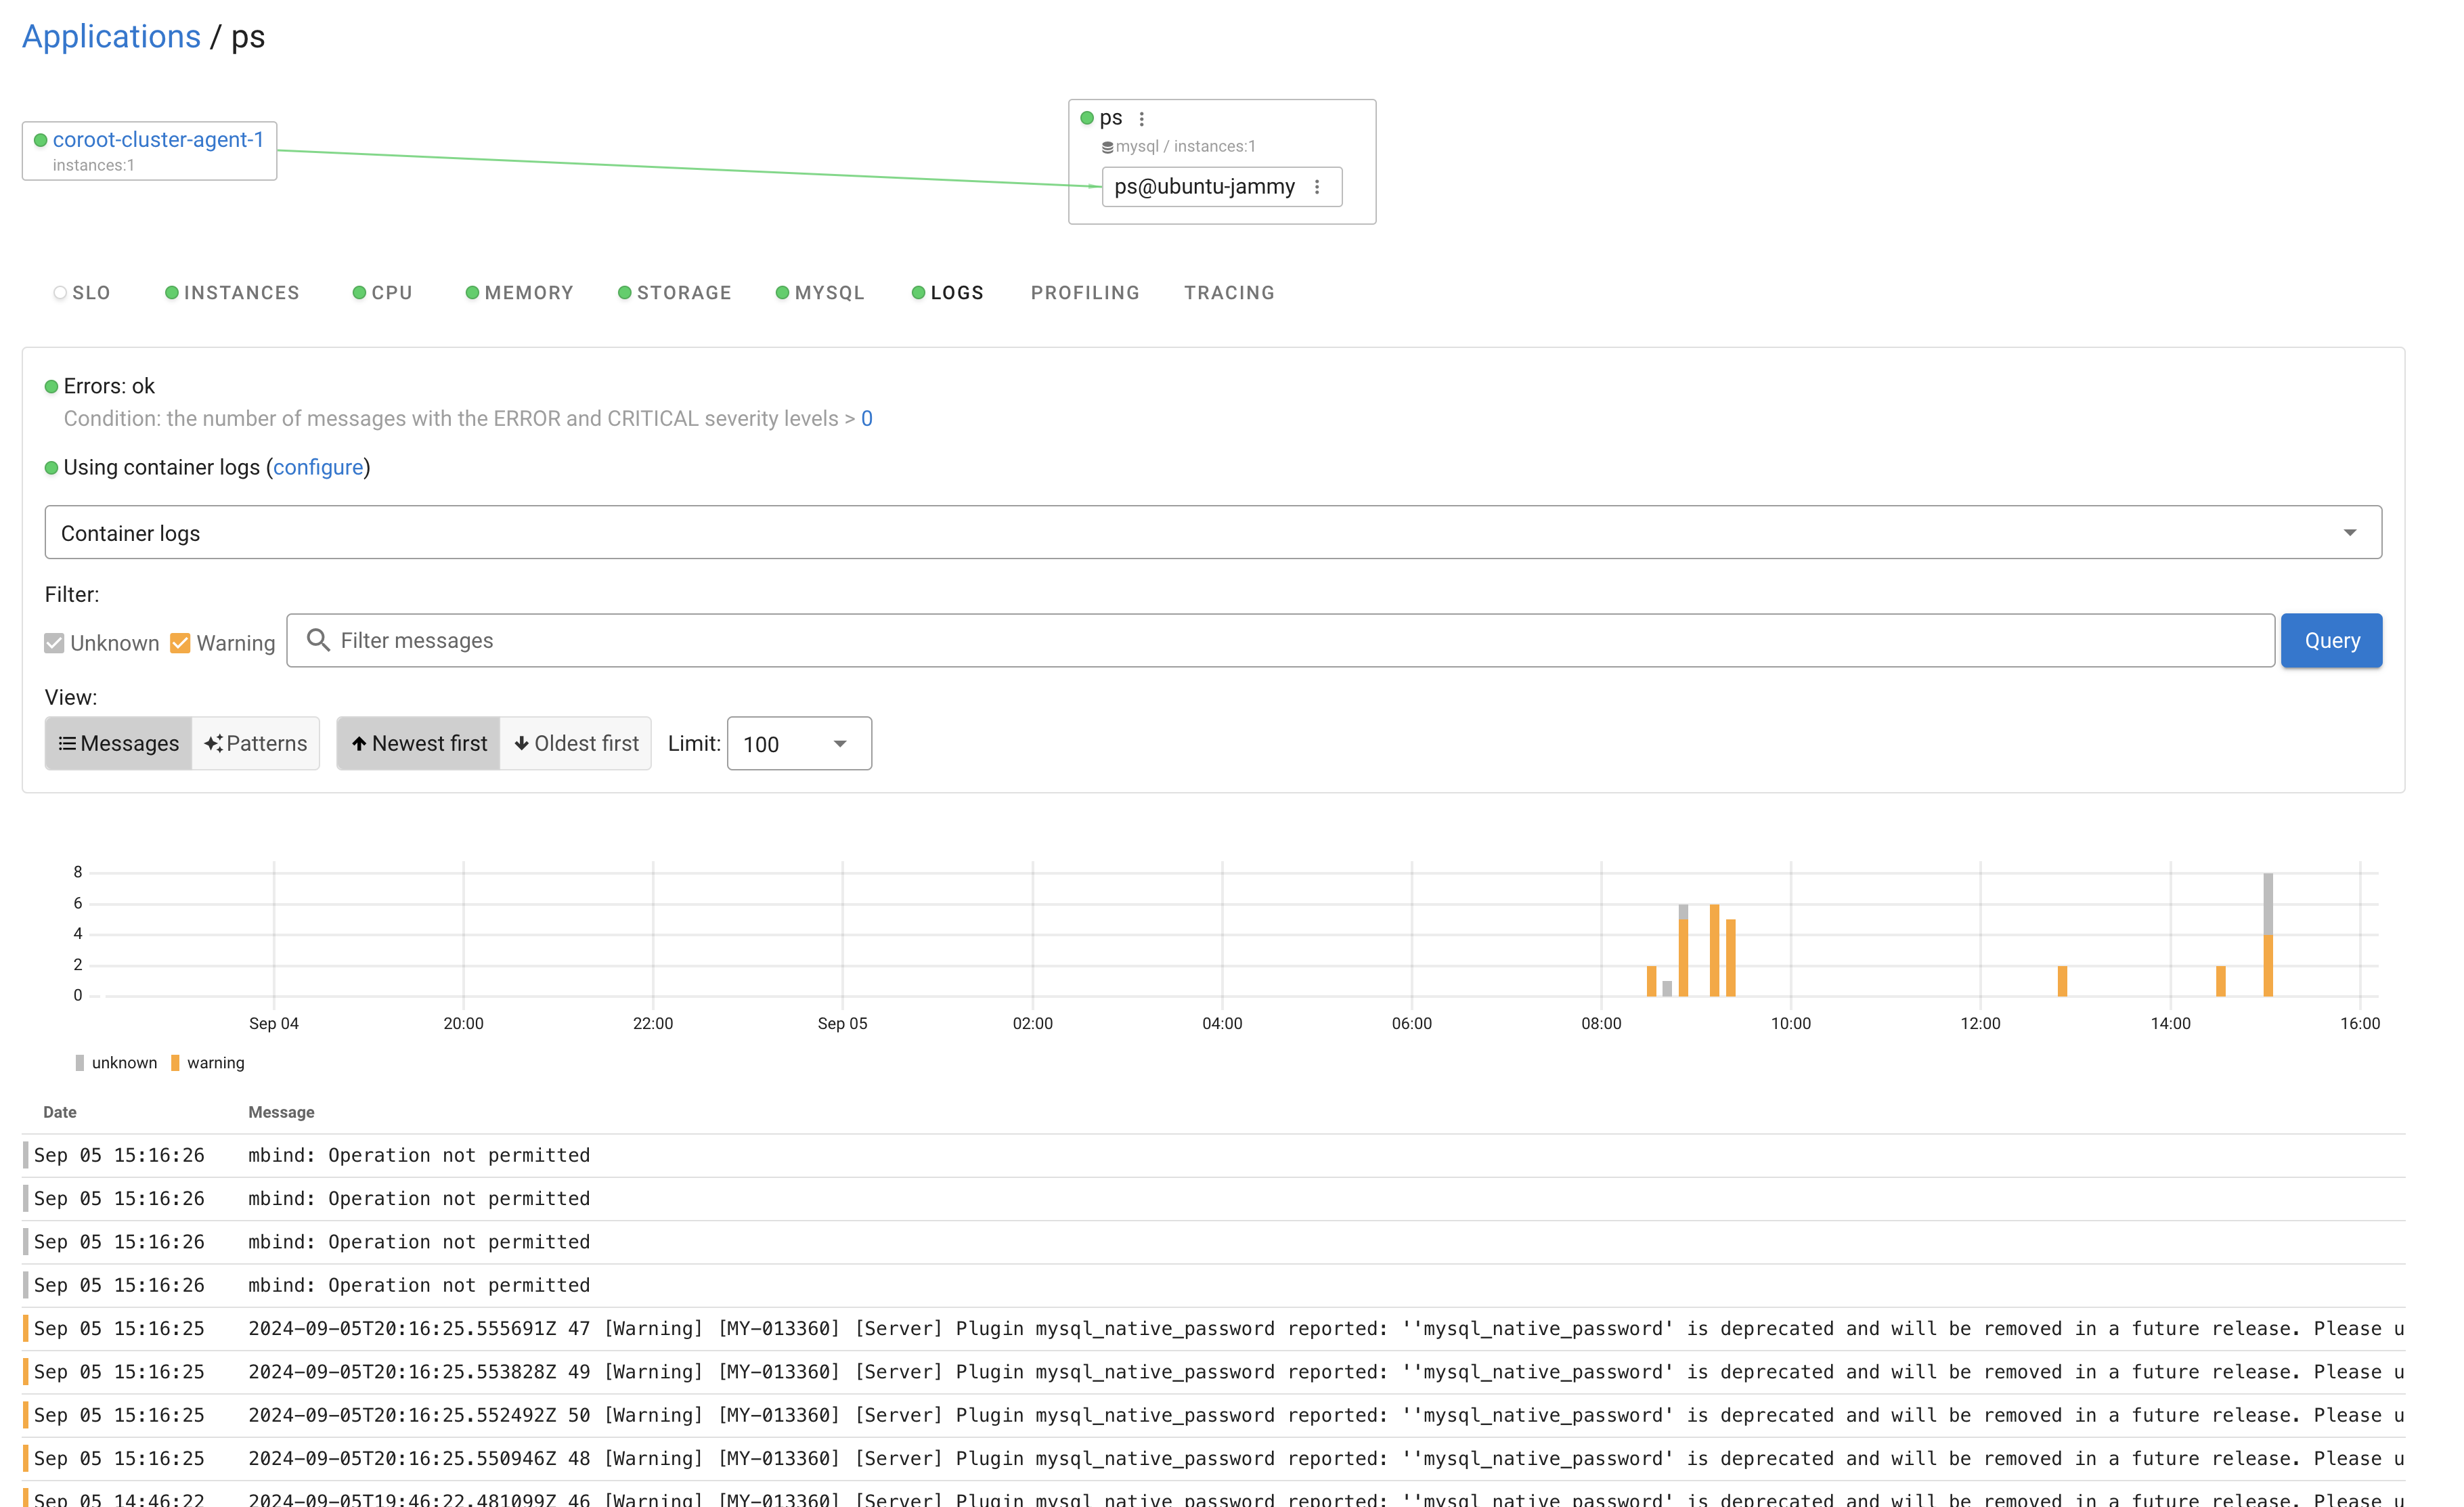Click the green status dot beside ps
The width and height of the screenshot is (2464, 1507).
tap(1087, 118)
